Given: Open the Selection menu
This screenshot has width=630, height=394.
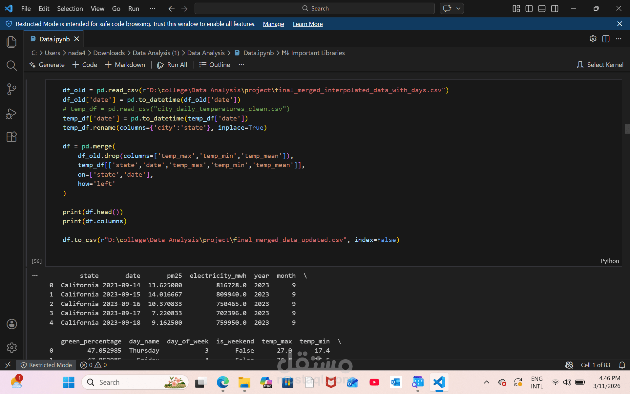Looking at the screenshot, I should click(x=70, y=9).
